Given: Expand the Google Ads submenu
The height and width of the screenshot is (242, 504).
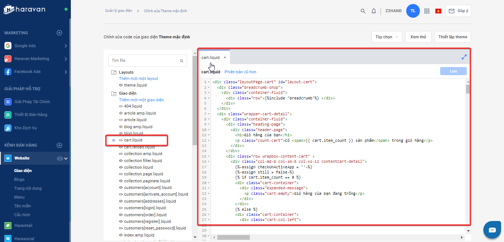Looking at the screenshot, I should pos(66,46).
